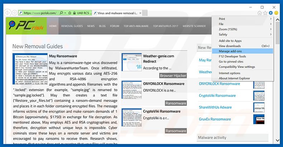The height and width of the screenshot is (147, 283).
Task: Close the Virus and malware removal tab
Action: coord(140,13)
